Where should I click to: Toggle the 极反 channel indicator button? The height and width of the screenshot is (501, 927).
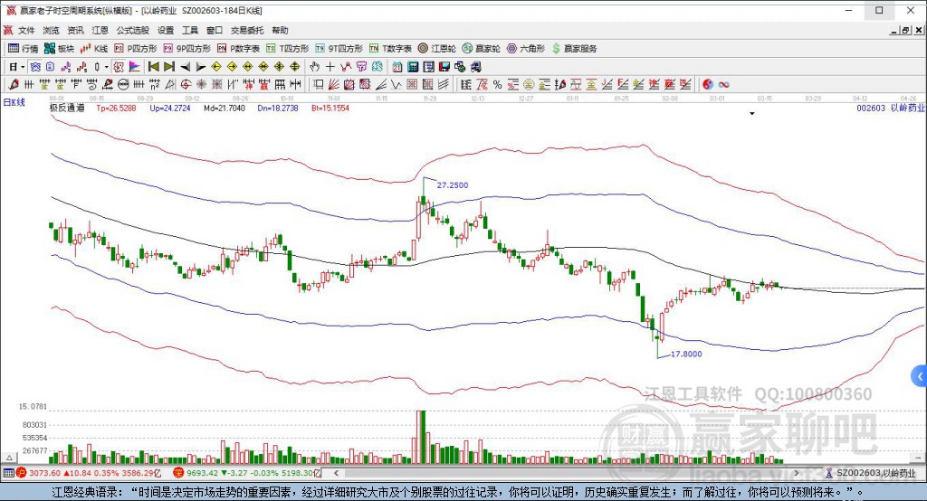[x=119, y=67]
